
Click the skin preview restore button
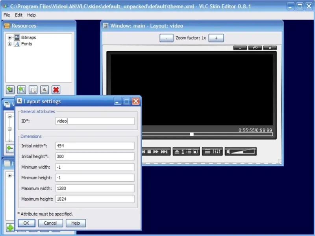(x=255, y=48)
